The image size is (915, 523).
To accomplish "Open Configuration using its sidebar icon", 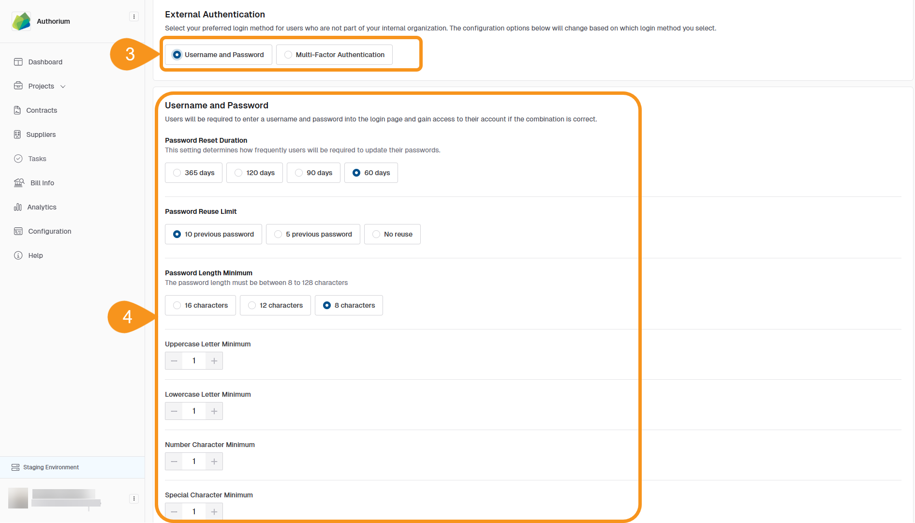I will click(x=18, y=231).
